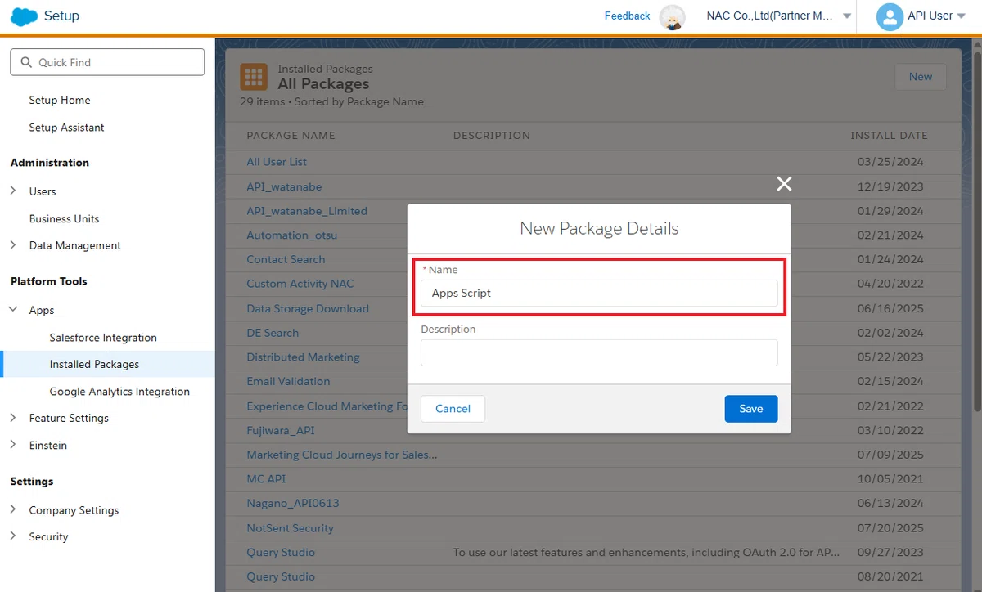Open Salesforce Integration menu item

pos(103,338)
